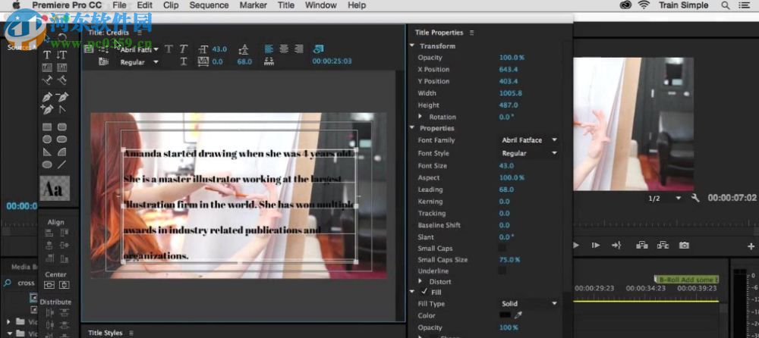Click the italic T style icon

pyautogui.click(x=184, y=49)
